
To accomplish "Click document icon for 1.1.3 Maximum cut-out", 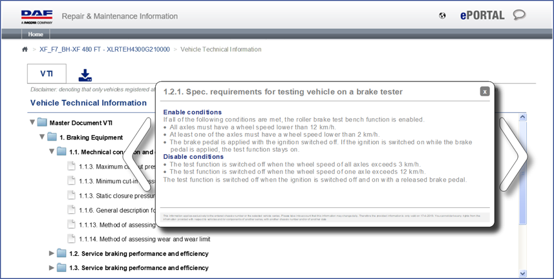I will tap(72, 166).
